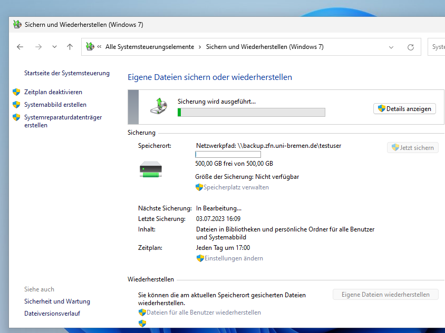This screenshot has height=333, width=445.
Task: Click the green network drive icon
Action: (x=151, y=170)
